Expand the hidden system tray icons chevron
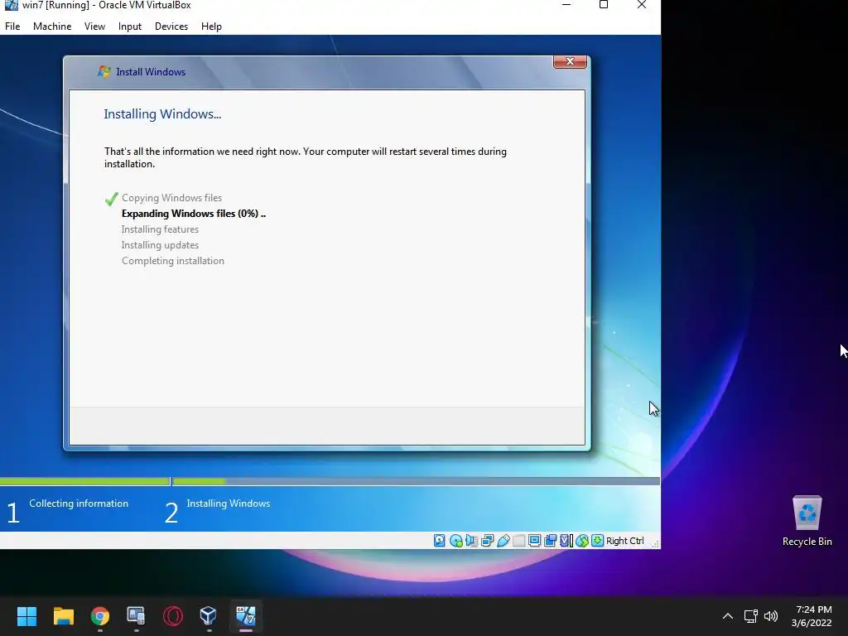Image resolution: width=848 pixels, height=636 pixels. [728, 616]
